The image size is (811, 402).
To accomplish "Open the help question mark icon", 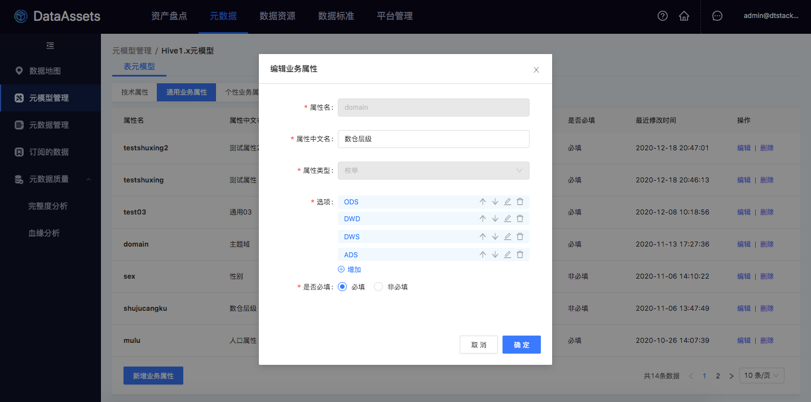I will click(x=663, y=16).
